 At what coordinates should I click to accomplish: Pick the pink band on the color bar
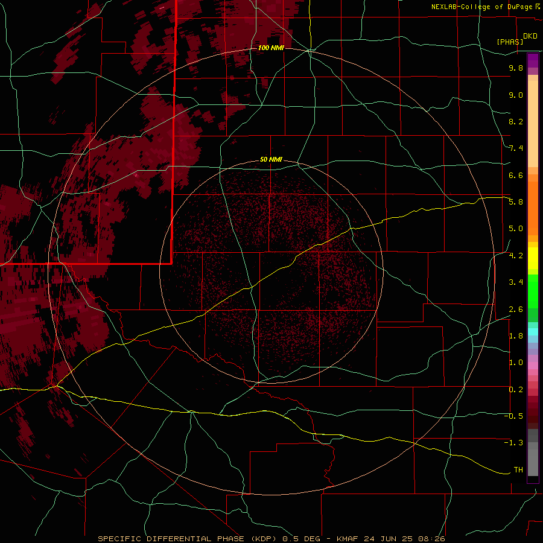(533, 366)
